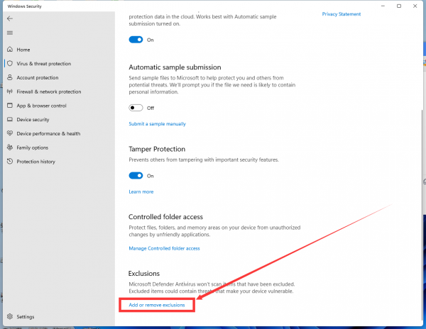Click the Controlled folder access heading
The image size is (426, 329).
[x=165, y=217]
